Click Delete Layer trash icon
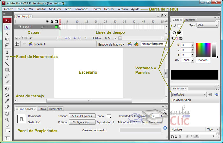223x143 pixels. click(30, 38)
